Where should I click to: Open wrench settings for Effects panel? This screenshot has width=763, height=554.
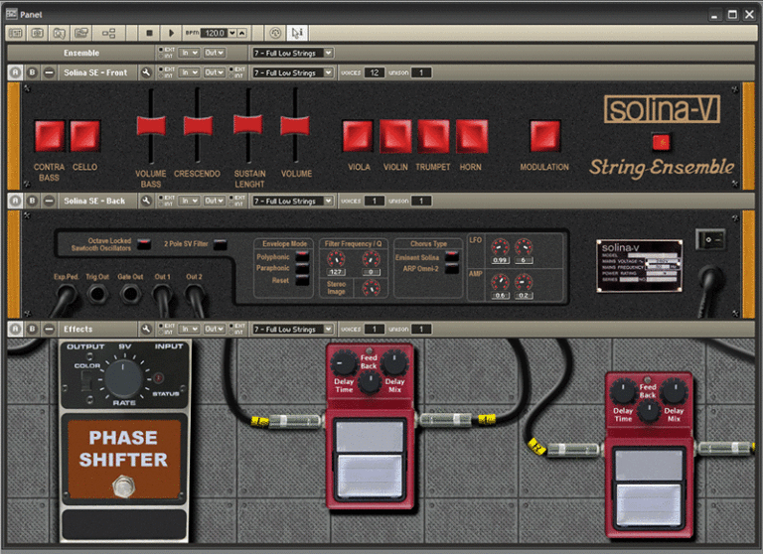(145, 330)
